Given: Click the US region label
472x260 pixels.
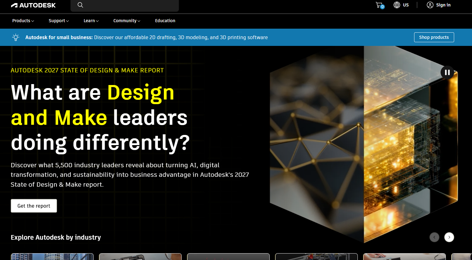Looking at the screenshot, I should coord(406,5).
